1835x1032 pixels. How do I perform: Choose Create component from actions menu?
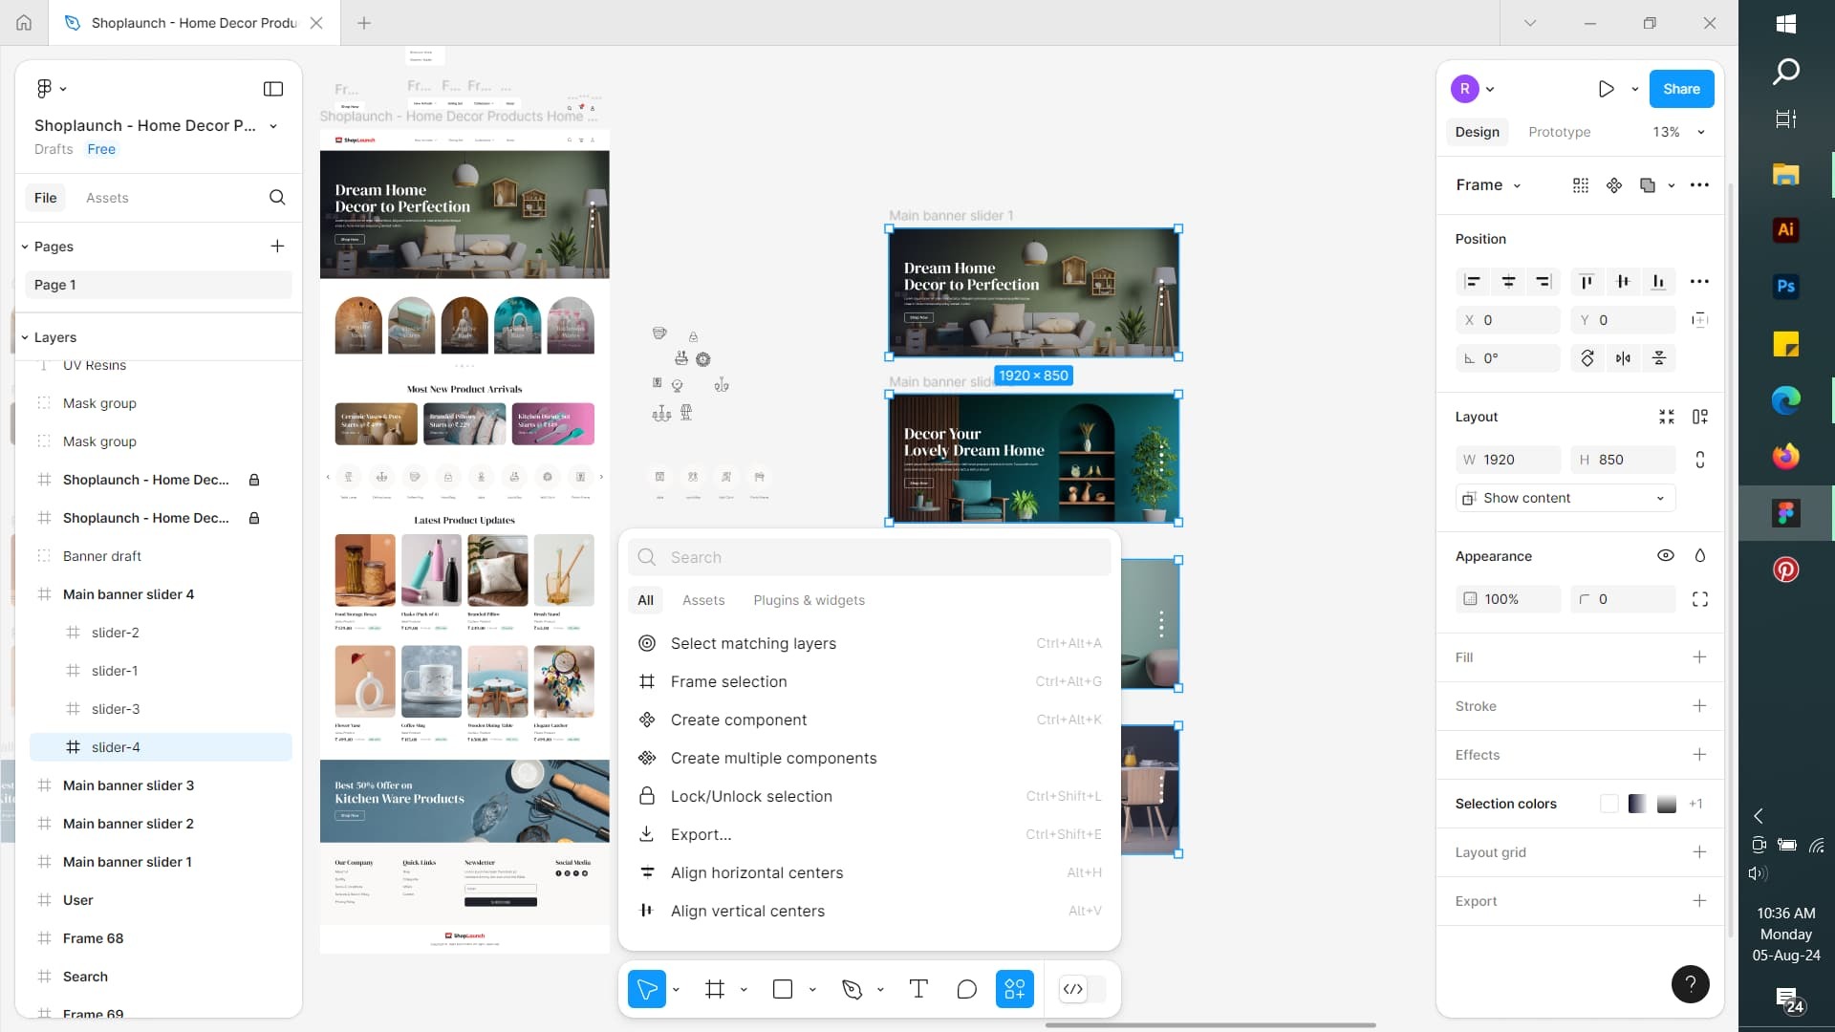tap(869, 720)
